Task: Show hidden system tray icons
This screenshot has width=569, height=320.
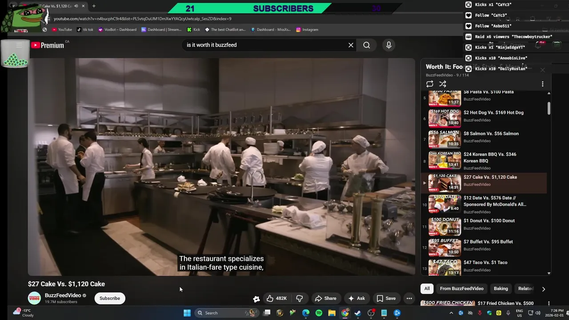Action: [451, 313]
